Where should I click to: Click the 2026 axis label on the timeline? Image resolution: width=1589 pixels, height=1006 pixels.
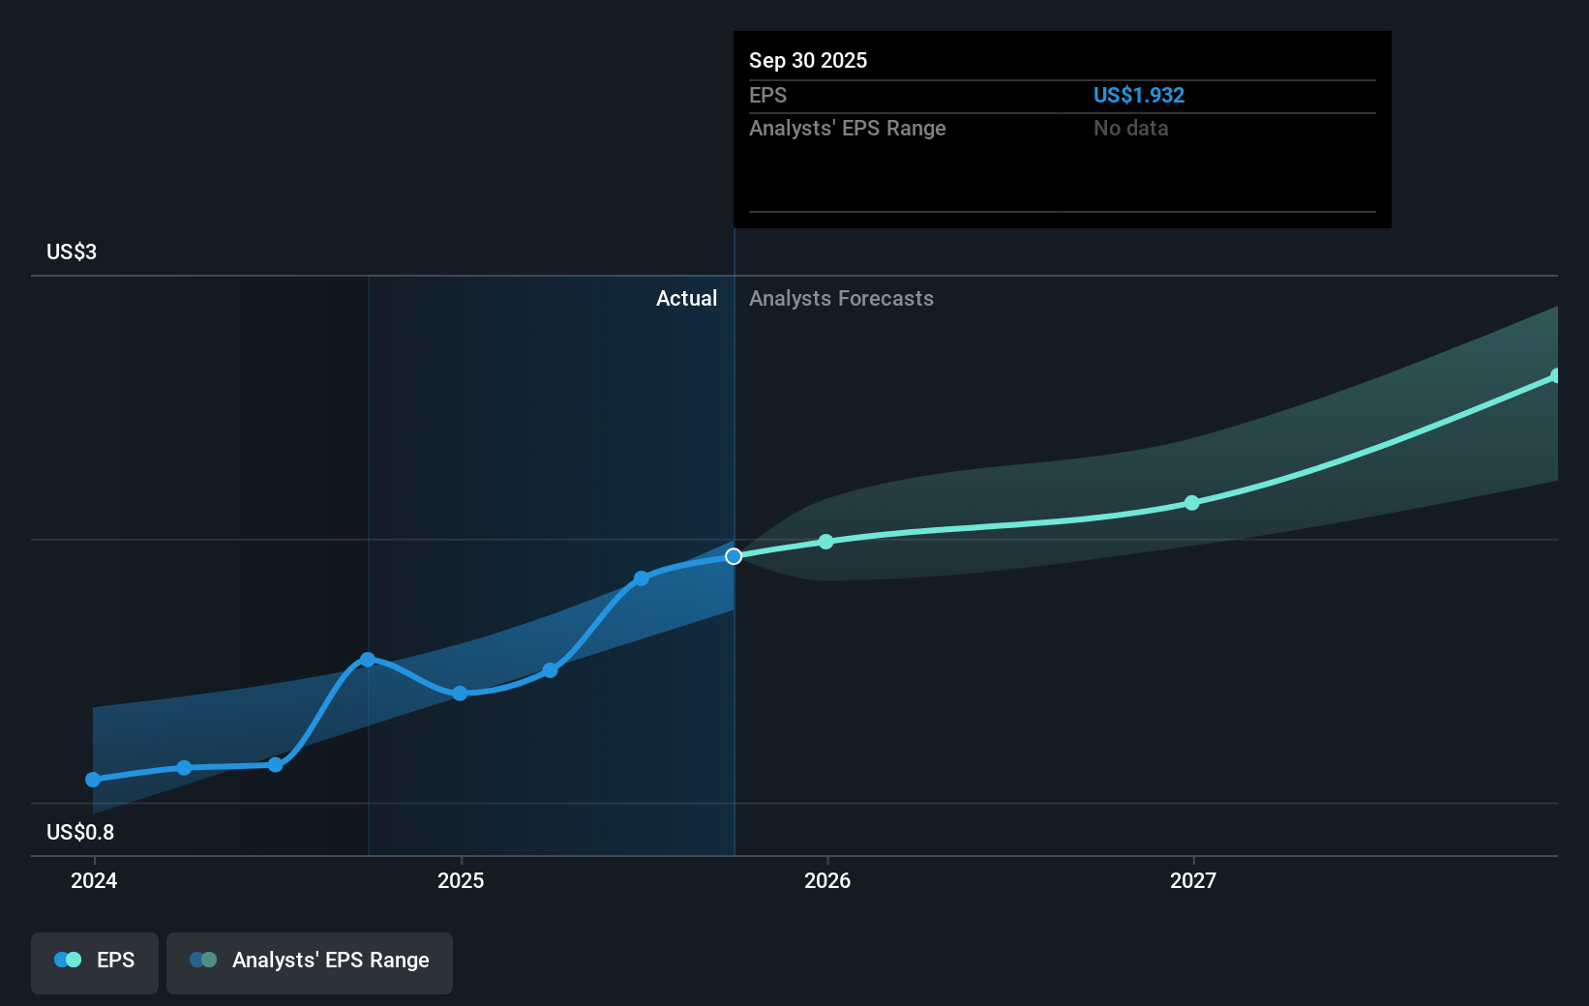tap(826, 880)
